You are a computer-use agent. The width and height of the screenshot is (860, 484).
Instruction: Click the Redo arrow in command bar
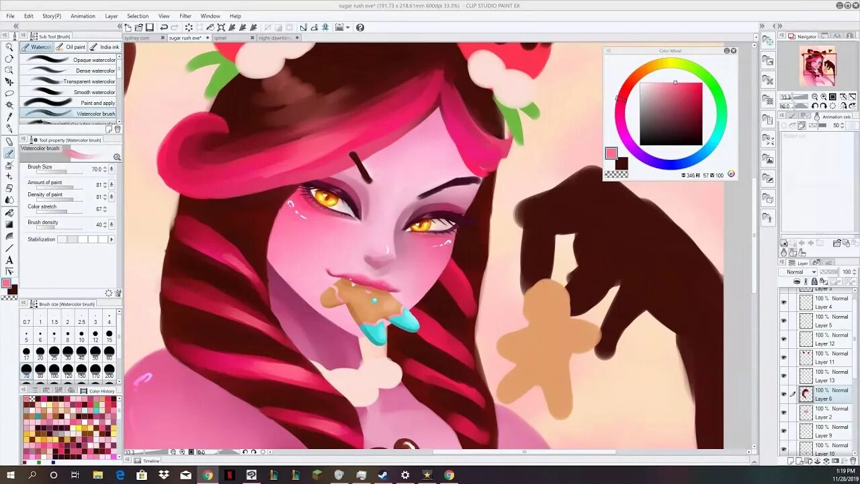[175, 28]
